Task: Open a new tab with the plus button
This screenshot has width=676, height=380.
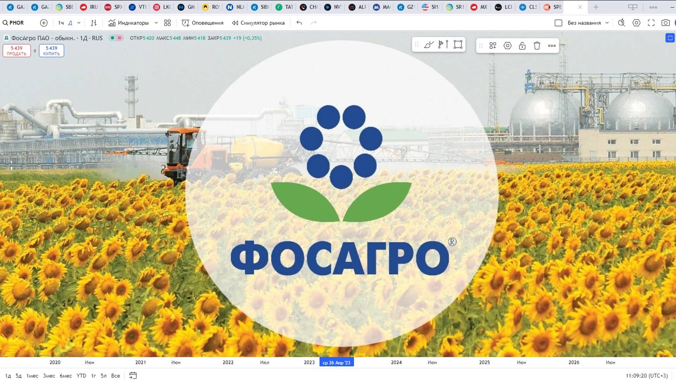Action: pyautogui.click(x=596, y=7)
